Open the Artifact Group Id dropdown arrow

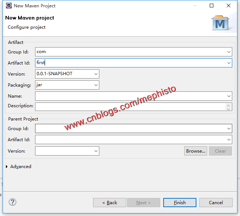(229, 52)
